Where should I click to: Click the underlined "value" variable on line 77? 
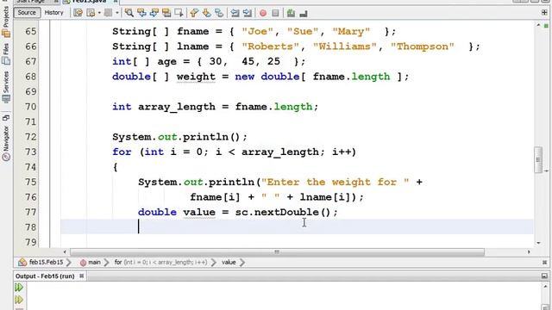pyautogui.click(x=199, y=213)
